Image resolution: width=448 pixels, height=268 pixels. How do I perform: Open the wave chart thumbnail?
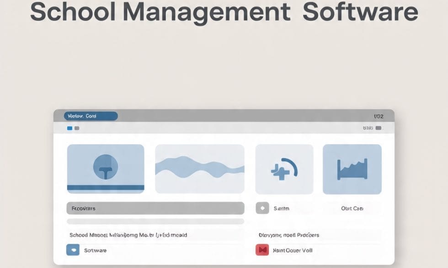[200, 169]
